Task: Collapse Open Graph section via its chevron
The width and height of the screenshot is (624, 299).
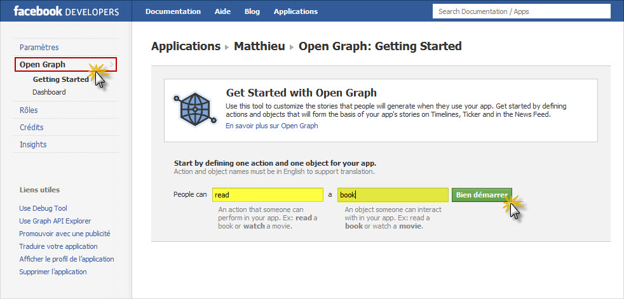Action: coord(111,64)
